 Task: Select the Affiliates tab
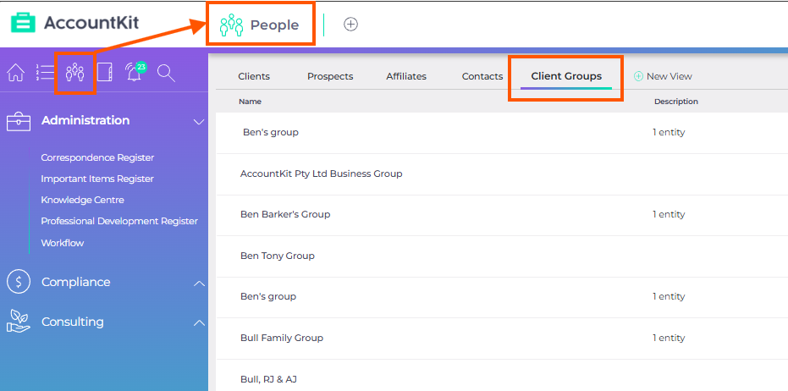coord(406,76)
